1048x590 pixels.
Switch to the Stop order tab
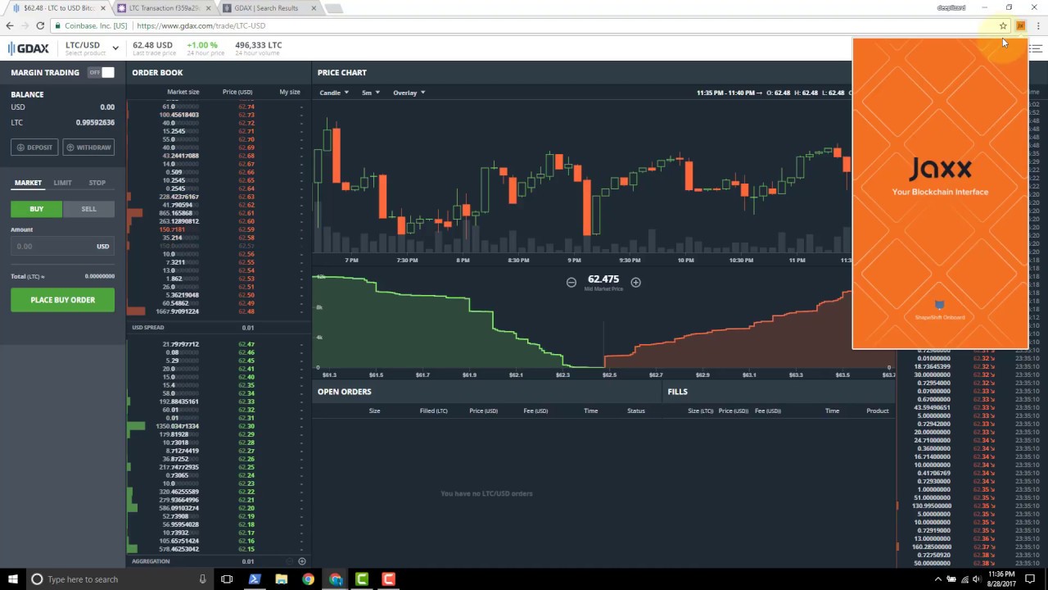click(97, 183)
